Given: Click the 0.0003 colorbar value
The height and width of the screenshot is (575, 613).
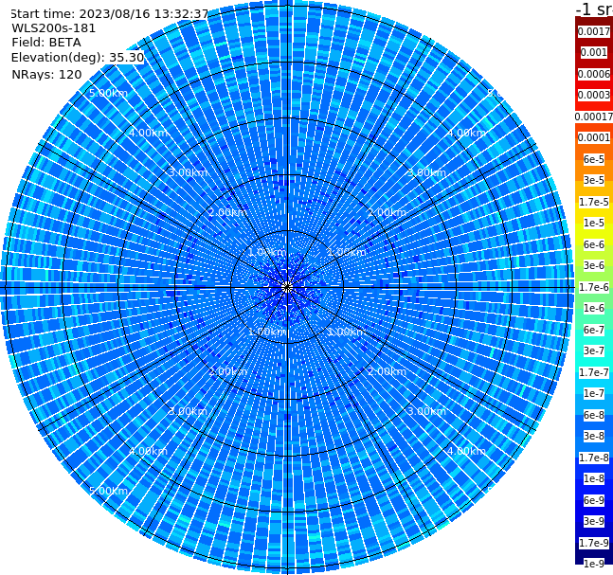Looking at the screenshot, I should click(x=594, y=95).
